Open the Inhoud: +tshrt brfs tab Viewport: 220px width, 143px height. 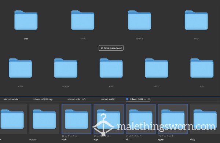point(77,99)
